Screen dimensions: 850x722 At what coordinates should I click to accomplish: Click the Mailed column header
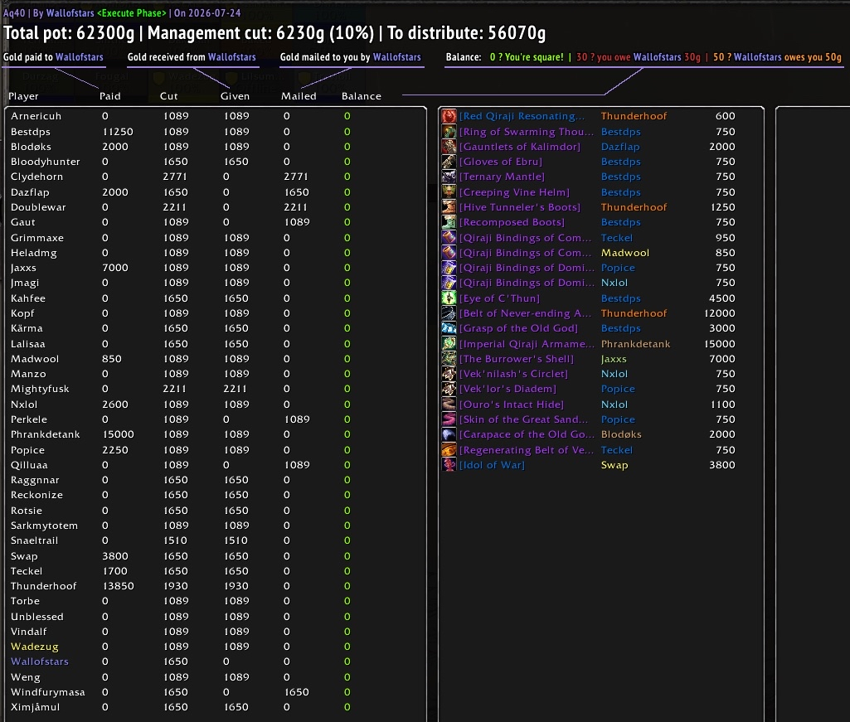pyautogui.click(x=299, y=96)
